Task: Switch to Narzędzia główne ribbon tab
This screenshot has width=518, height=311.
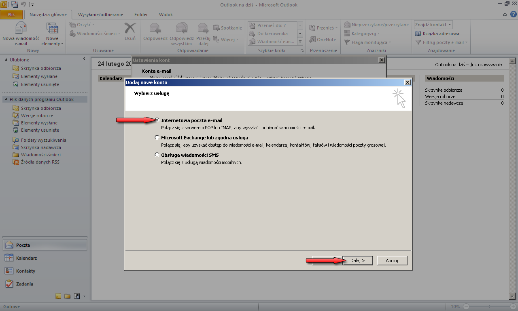Action: coord(48,15)
